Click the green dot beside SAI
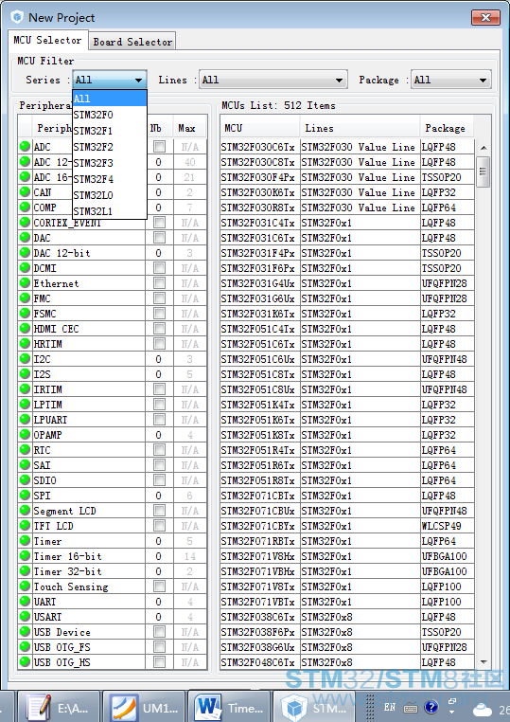 tap(25, 465)
